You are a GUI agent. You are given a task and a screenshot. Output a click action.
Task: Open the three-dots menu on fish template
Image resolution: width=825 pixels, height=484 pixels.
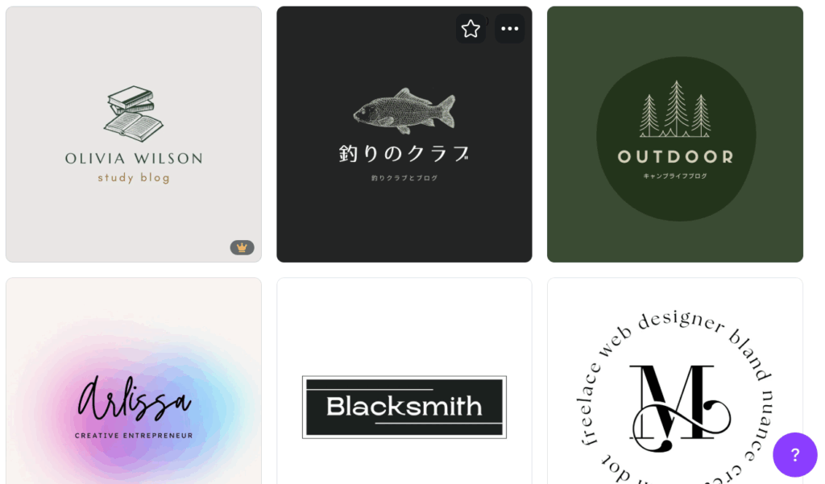[x=509, y=28]
